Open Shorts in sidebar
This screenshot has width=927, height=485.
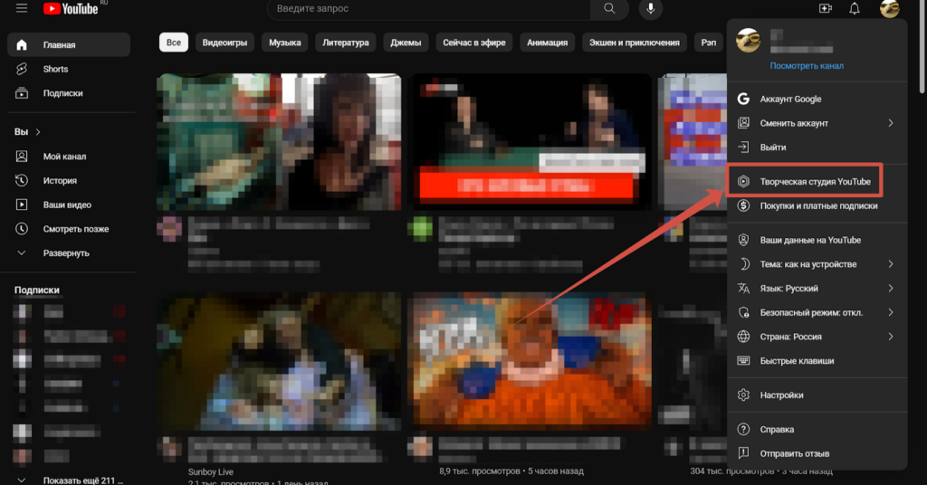(x=69, y=69)
